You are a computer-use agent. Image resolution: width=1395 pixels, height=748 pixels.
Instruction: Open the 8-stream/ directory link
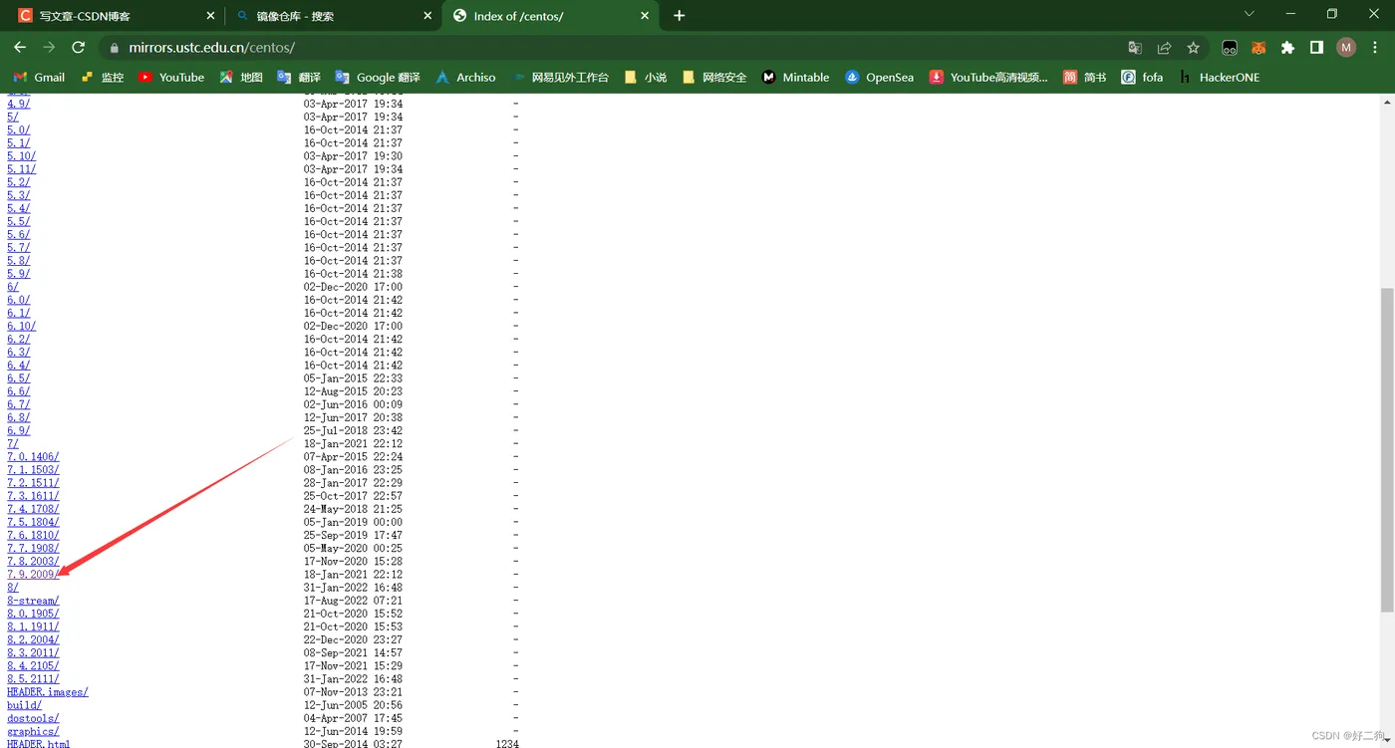tap(33, 601)
